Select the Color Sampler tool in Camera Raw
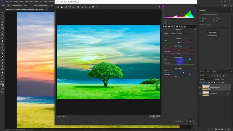 point(70,7)
